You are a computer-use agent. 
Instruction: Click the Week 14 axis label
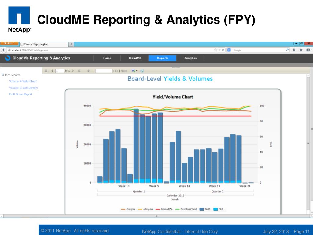pyautogui.click(x=184, y=186)
